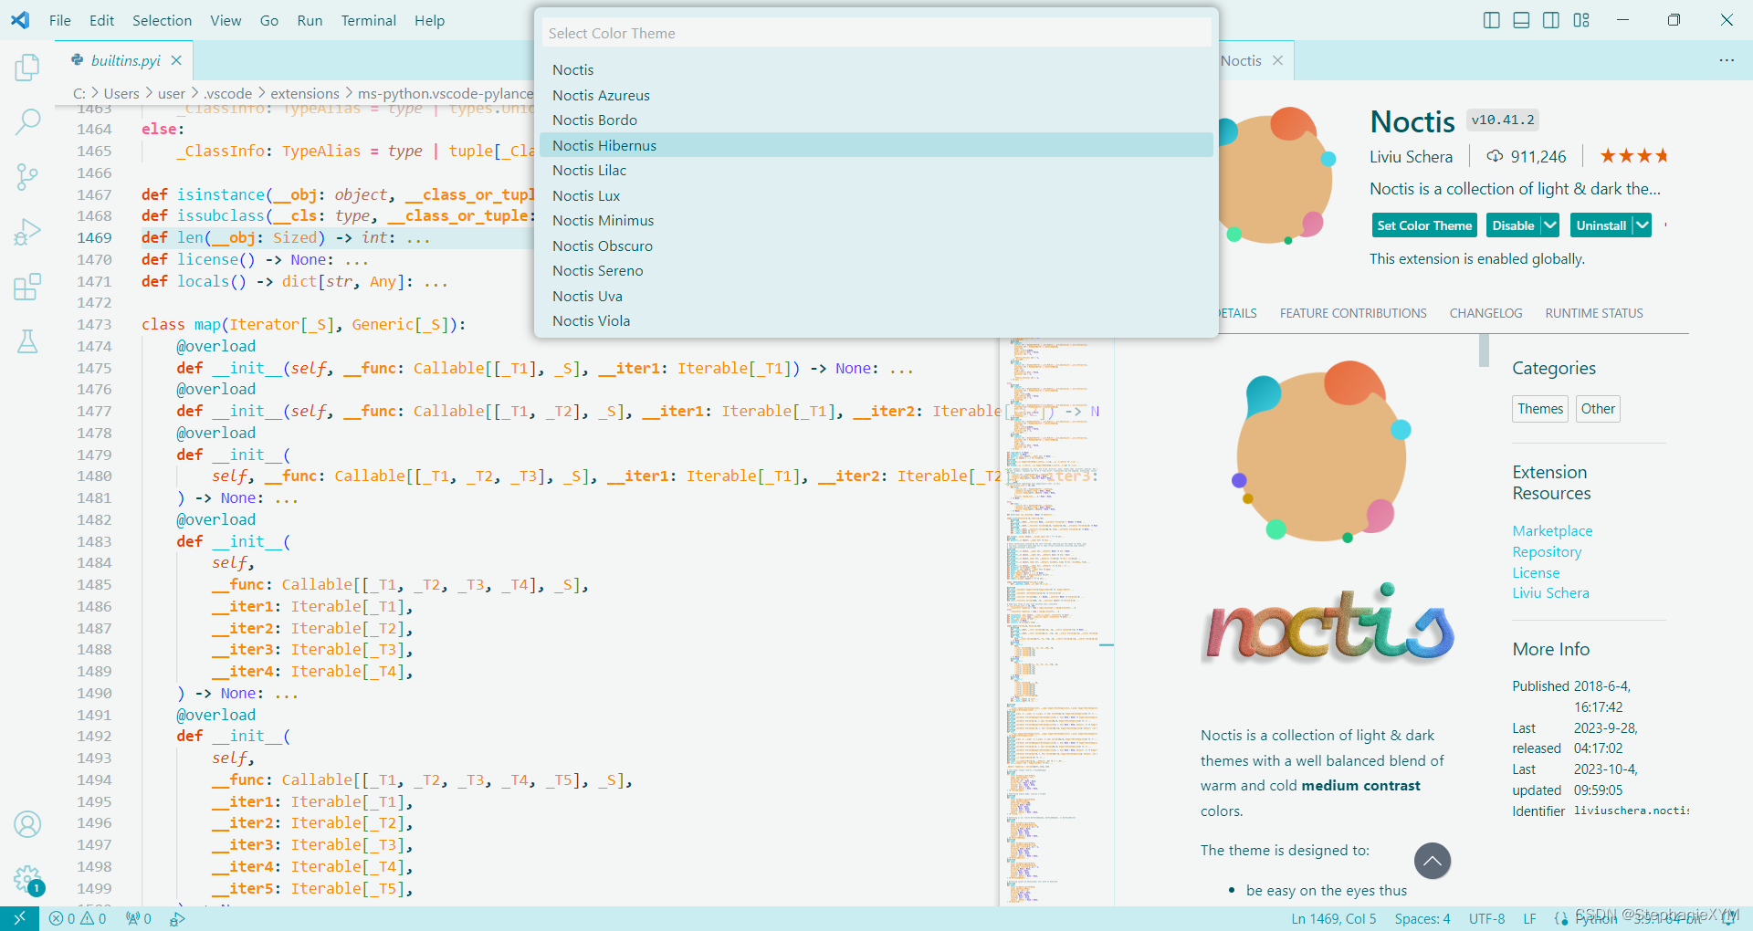
Task: Select the Noctis Lux theme
Action: coord(876,195)
